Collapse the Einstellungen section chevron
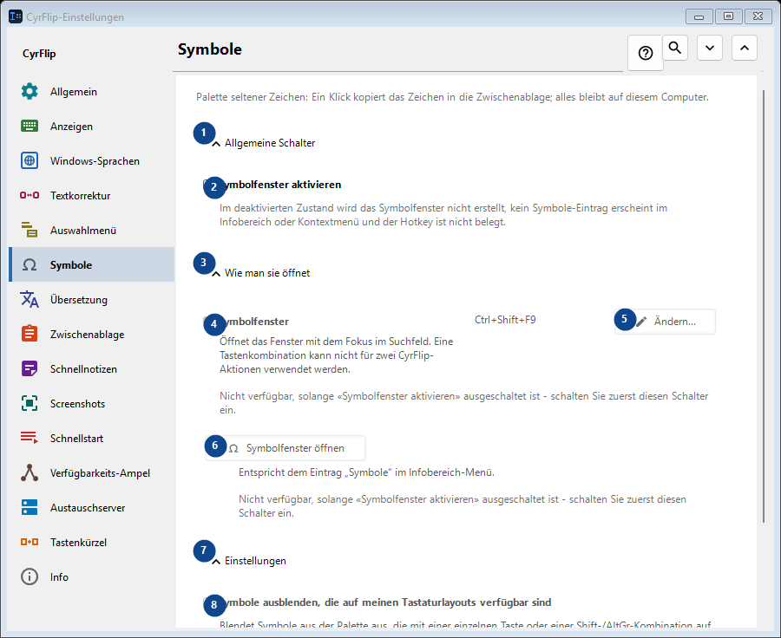781x638 pixels. pyautogui.click(x=216, y=562)
